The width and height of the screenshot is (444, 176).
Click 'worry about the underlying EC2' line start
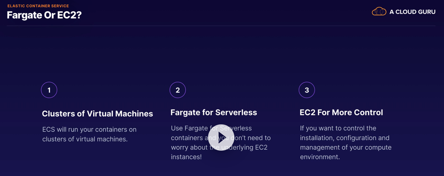178,147
